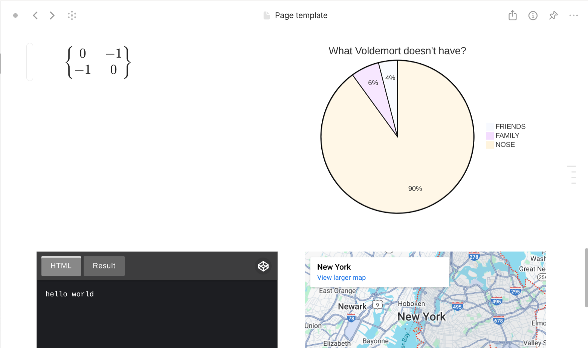Image resolution: width=588 pixels, height=348 pixels.
Task: Toggle FRIENDS legend entry in chart
Action: click(510, 127)
